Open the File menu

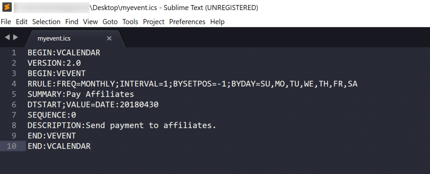click(6, 22)
